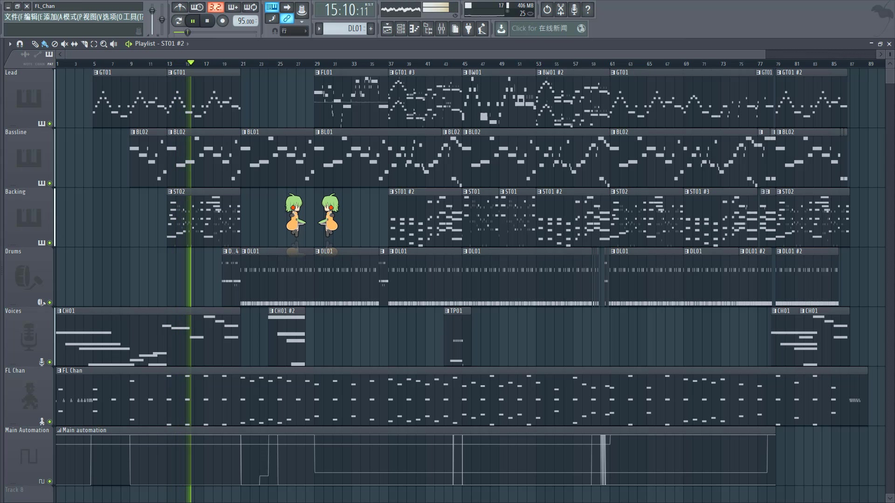Select the Mute tool in the playlist toolbar
Image resolution: width=895 pixels, height=503 pixels.
65,44
